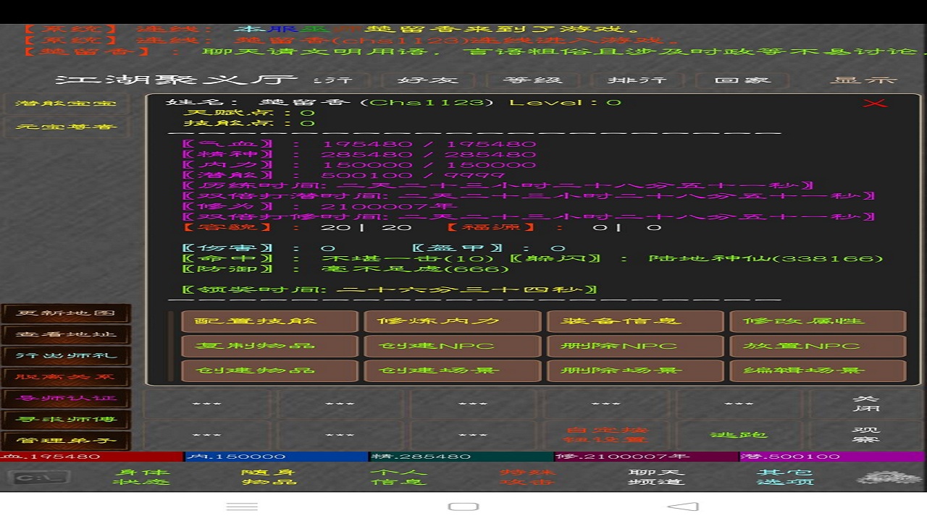Open the 特殊攻击 menu
The height and width of the screenshot is (521, 927).
[527, 478]
